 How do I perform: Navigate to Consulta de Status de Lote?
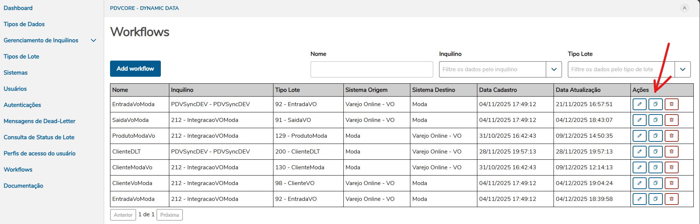(x=39, y=137)
